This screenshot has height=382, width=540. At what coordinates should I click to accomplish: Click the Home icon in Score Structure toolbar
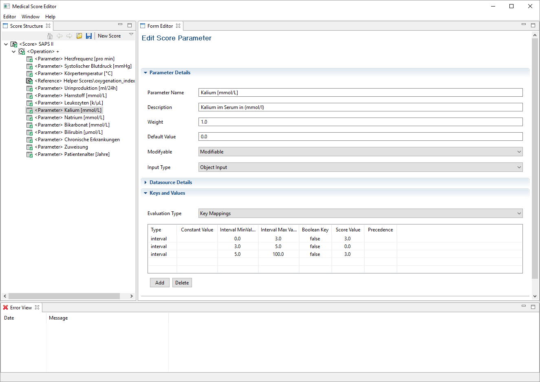click(50, 36)
